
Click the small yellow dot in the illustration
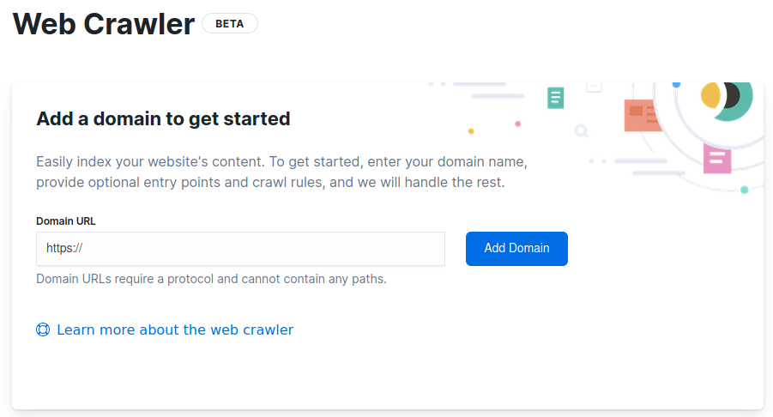point(471,131)
